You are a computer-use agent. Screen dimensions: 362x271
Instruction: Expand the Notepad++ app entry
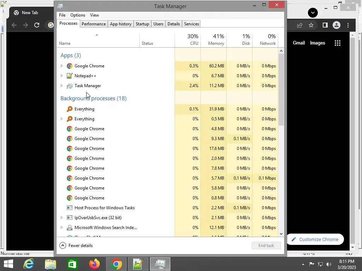(62, 76)
